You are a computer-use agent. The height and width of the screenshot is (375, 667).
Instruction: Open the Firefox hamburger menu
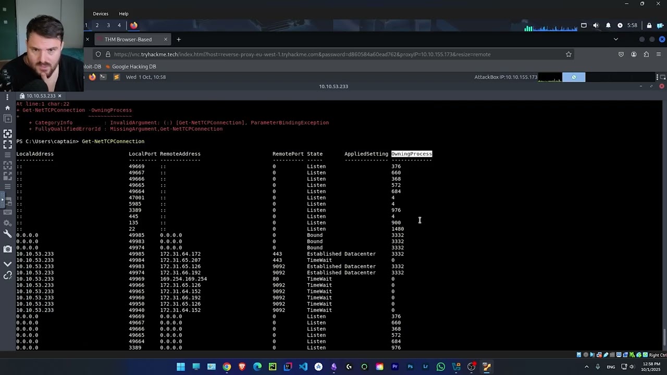pos(659,54)
